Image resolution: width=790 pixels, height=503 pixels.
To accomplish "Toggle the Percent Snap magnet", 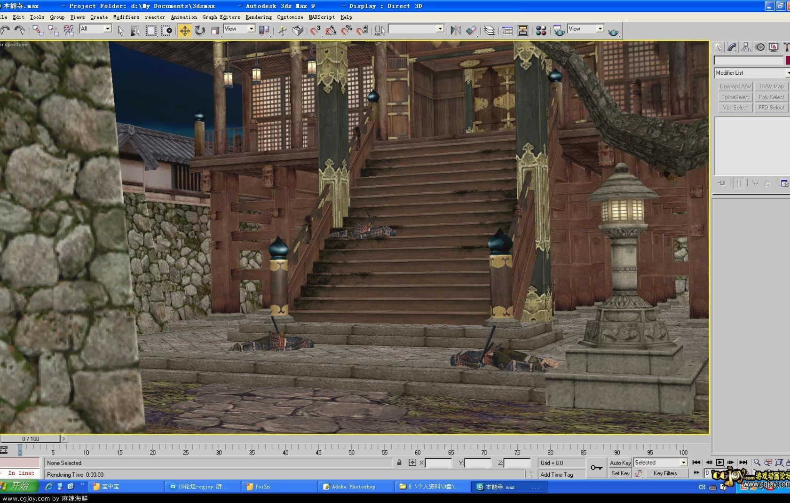I will coord(347,31).
